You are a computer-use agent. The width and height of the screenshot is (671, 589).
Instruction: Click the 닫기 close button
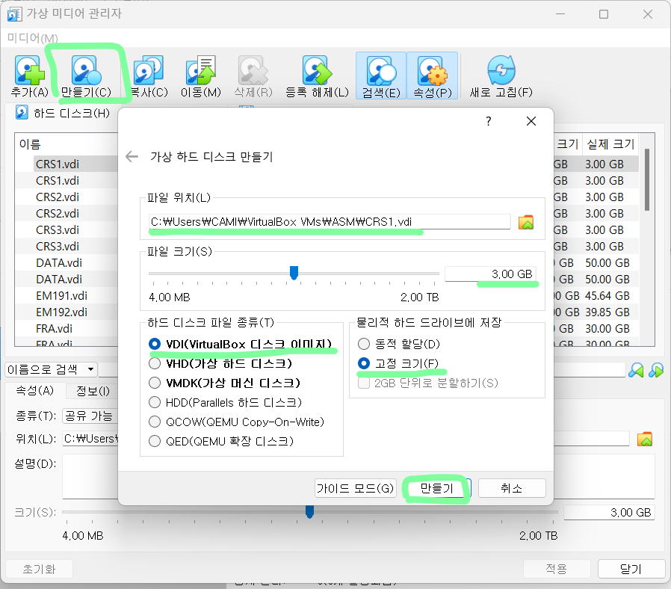click(631, 569)
